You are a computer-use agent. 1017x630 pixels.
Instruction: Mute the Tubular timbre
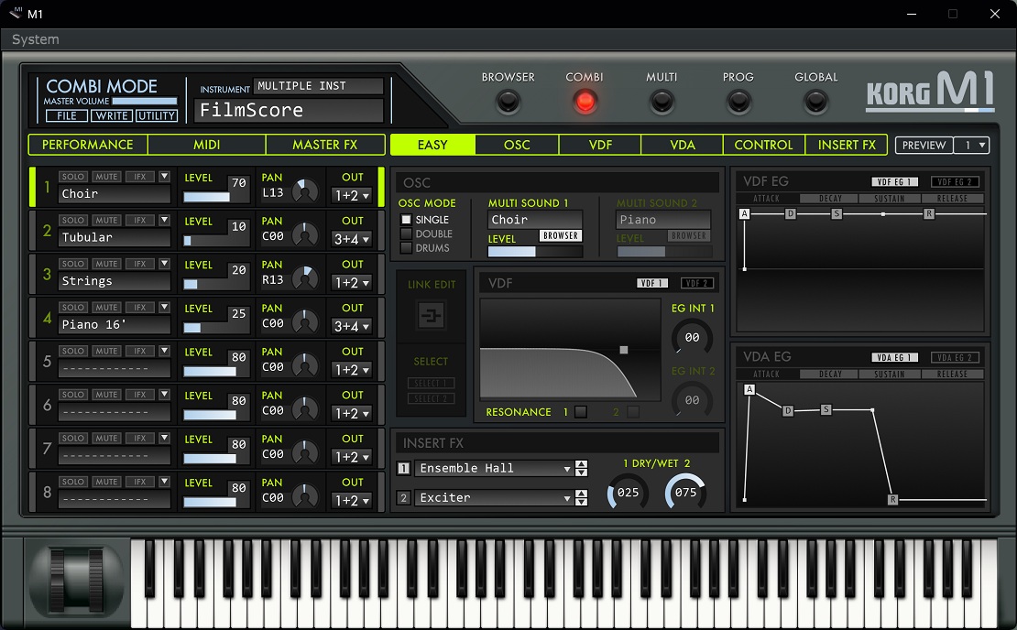coord(106,220)
